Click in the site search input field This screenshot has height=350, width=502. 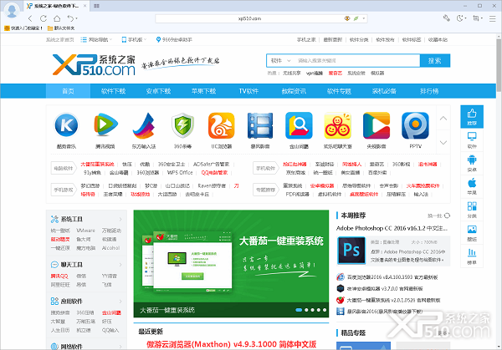click(356, 60)
